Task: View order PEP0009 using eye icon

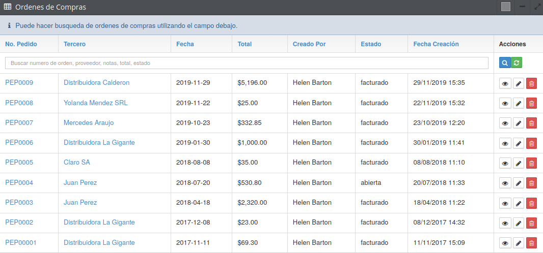Action: tap(505, 84)
